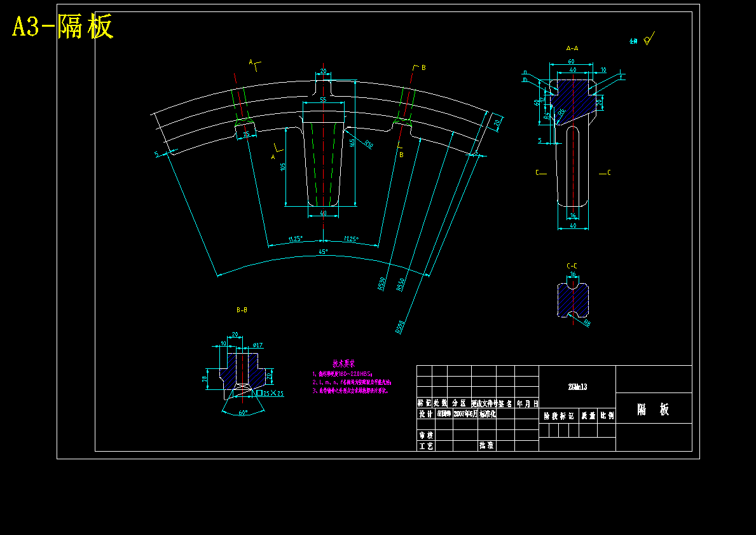Select requirement line 2 listing l, m, n, f
The image size is (756, 535).
point(352,382)
